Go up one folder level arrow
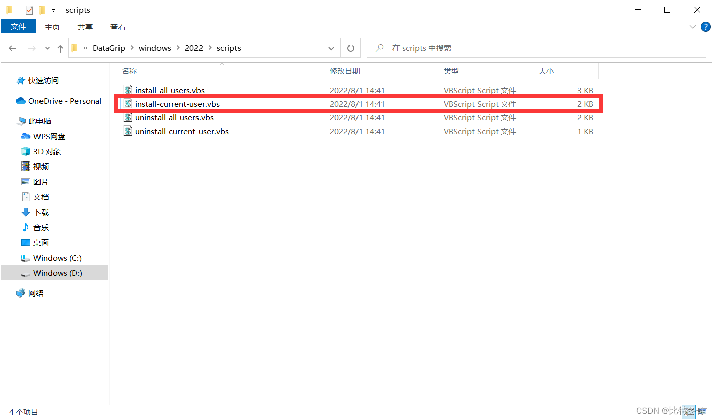The image size is (713, 420). point(60,48)
